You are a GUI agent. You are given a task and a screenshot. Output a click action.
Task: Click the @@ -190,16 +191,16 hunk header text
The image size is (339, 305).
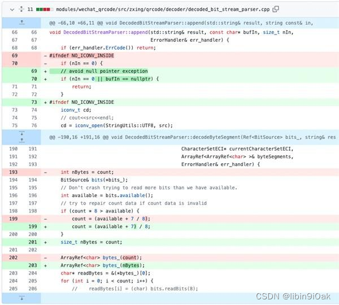point(193,137)
